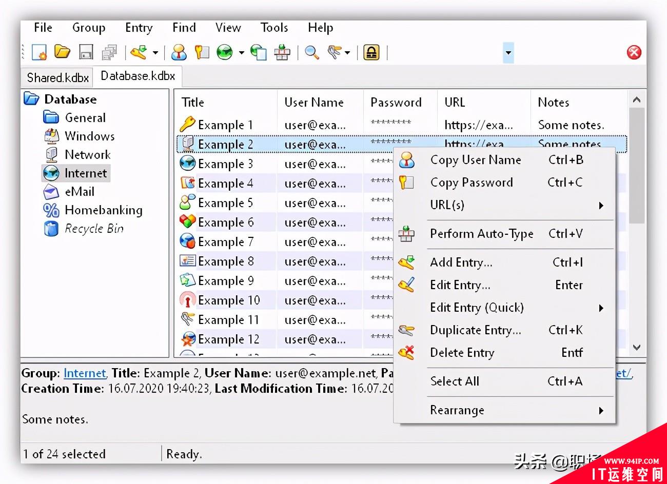This screenshot has height=484, width=667.
Task: Click the Open URL globe toolbar icon
Action: 225,52
